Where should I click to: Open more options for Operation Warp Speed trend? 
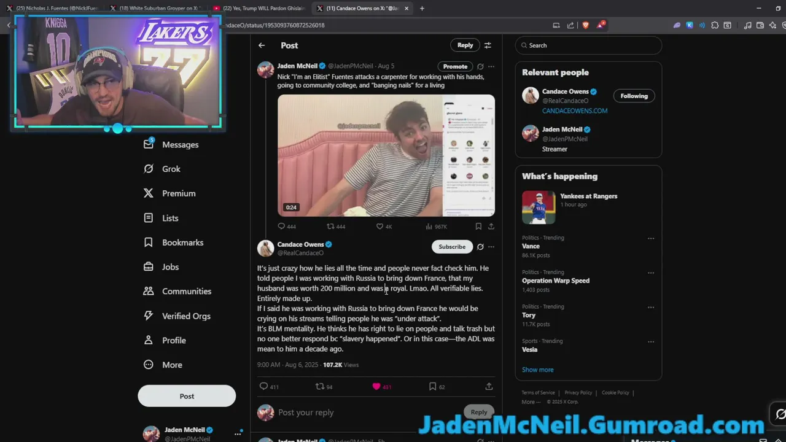(x=651, y=273)
